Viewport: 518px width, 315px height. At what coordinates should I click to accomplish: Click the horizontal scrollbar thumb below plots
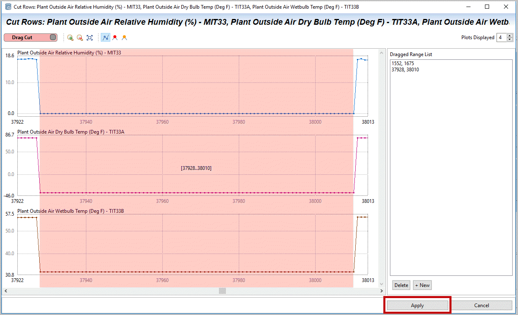222,291
